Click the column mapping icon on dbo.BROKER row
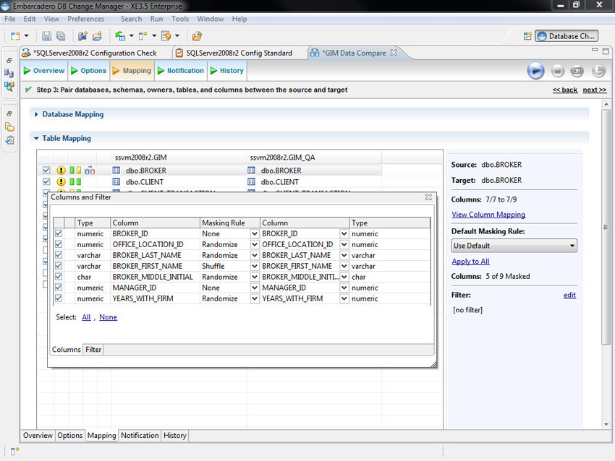Image resolution: width=615 pixels, height=461 pixels. (x=90, y=171)
